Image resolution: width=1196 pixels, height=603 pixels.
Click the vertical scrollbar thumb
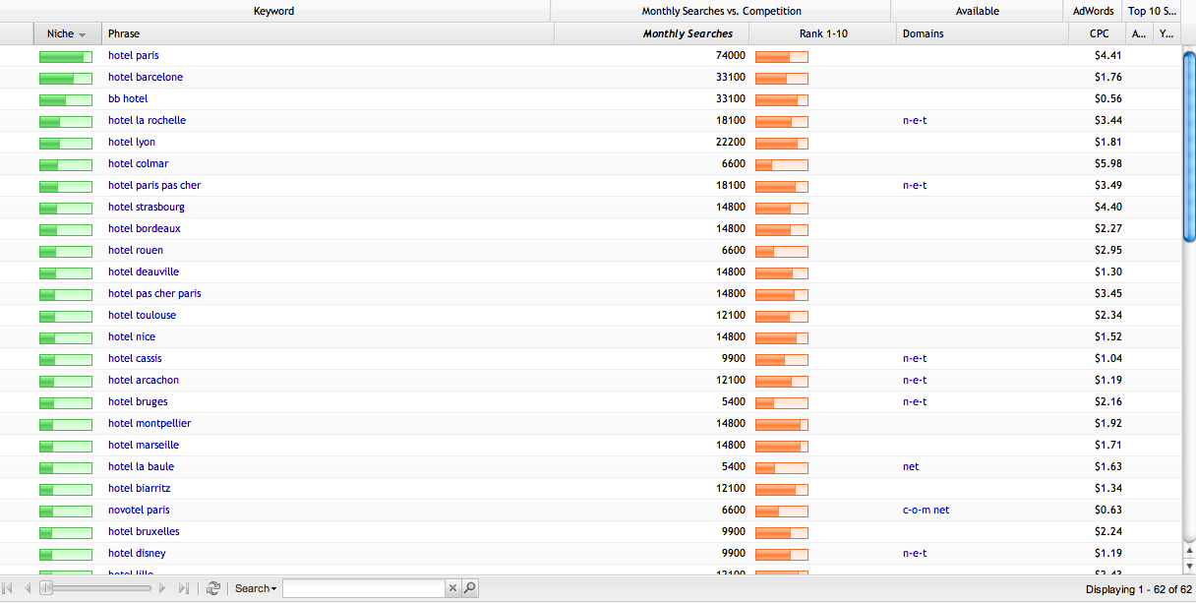(1188, 145)
